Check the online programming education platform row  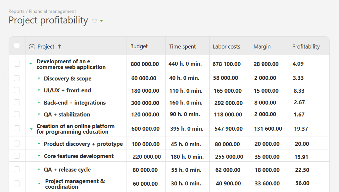click(x=17, y=129)
